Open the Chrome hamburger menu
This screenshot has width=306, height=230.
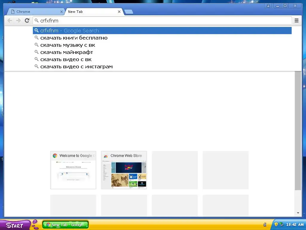point(296,21)
